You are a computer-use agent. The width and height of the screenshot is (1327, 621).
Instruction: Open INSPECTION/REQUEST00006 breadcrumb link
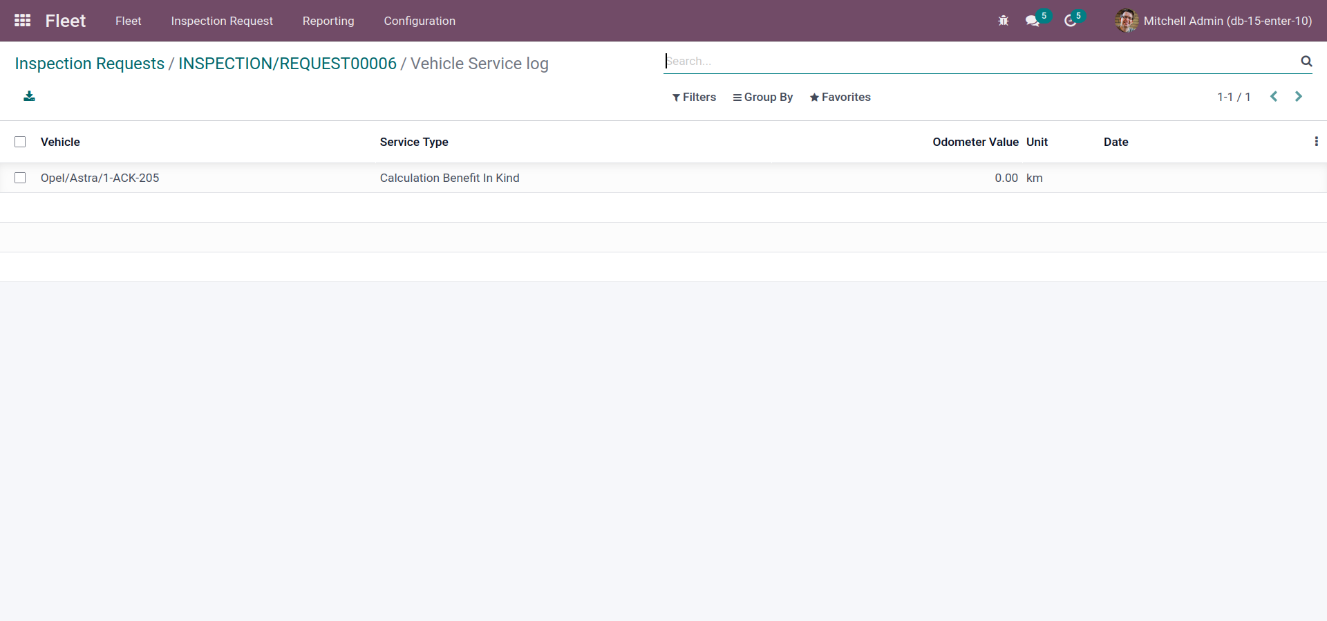coord(288,64)
